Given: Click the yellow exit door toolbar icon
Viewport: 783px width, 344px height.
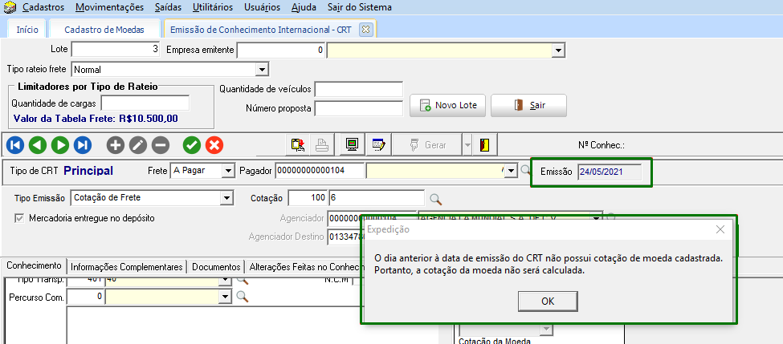Looking at the screenshot, I should [484, 145].
